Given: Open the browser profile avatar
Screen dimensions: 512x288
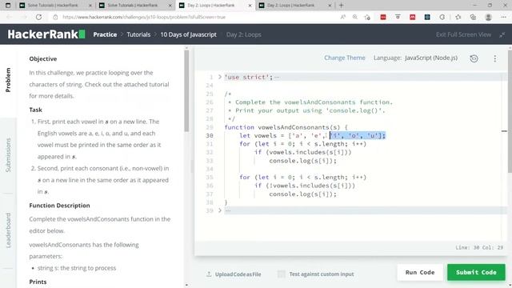Looking at the screenshot, I should point(489,17).
